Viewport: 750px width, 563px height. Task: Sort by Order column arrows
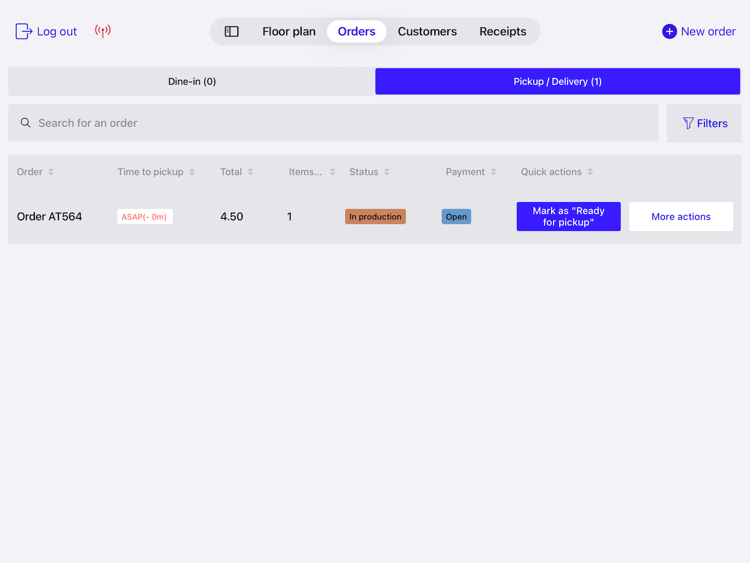pos(51,172)
